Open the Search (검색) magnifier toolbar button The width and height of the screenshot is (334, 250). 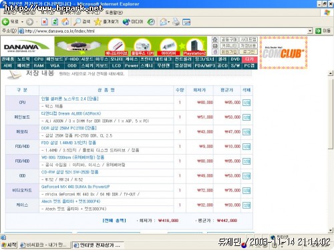click(82, 22)
